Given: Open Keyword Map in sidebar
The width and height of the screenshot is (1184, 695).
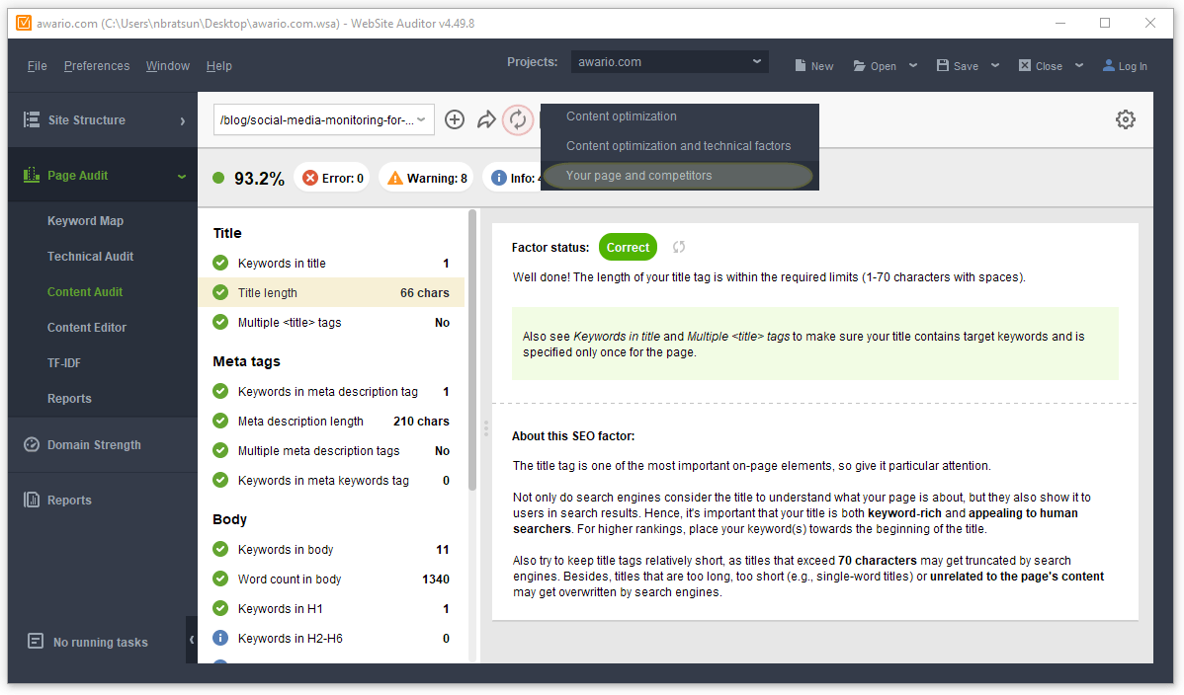Looking at the screenshot, I should pos(85,220).
